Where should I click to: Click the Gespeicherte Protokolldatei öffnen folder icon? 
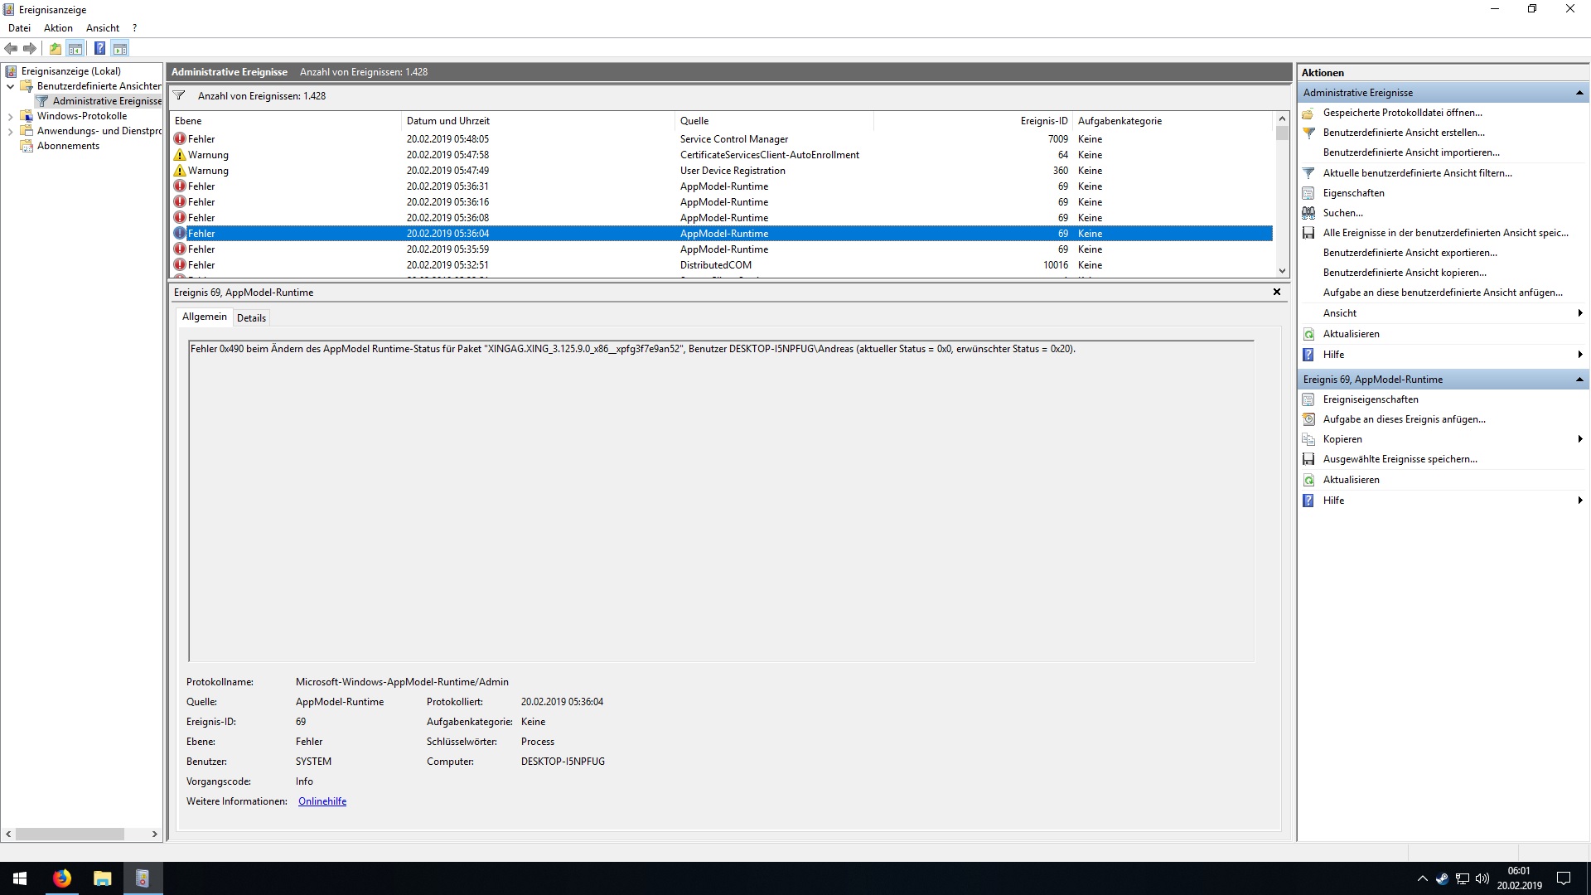click(x=1308, y=113)
